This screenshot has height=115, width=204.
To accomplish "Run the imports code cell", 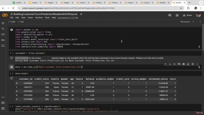I will (x=11, y=30).
